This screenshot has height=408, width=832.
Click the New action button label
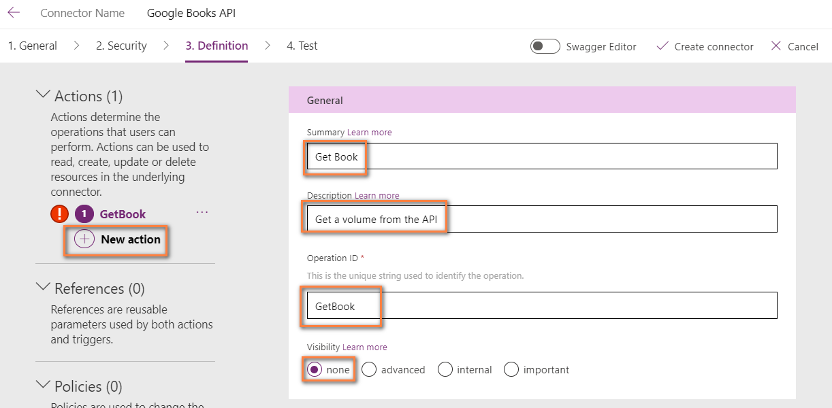[x=131, y=239]
